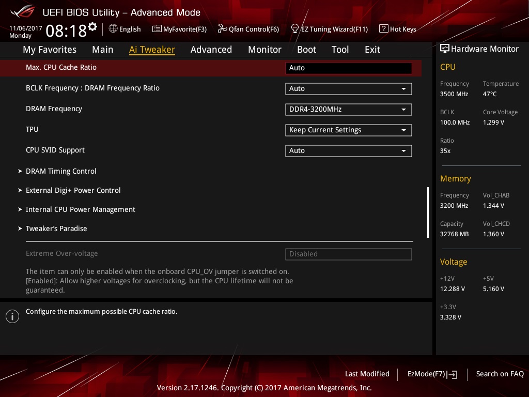
Task: Open the DRAM Frequency dropdown
Action: [349, 110]
